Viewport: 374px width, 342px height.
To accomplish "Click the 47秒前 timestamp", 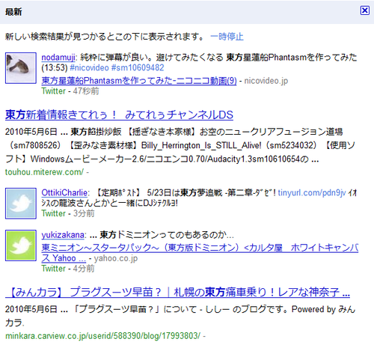I will (86, 91).
